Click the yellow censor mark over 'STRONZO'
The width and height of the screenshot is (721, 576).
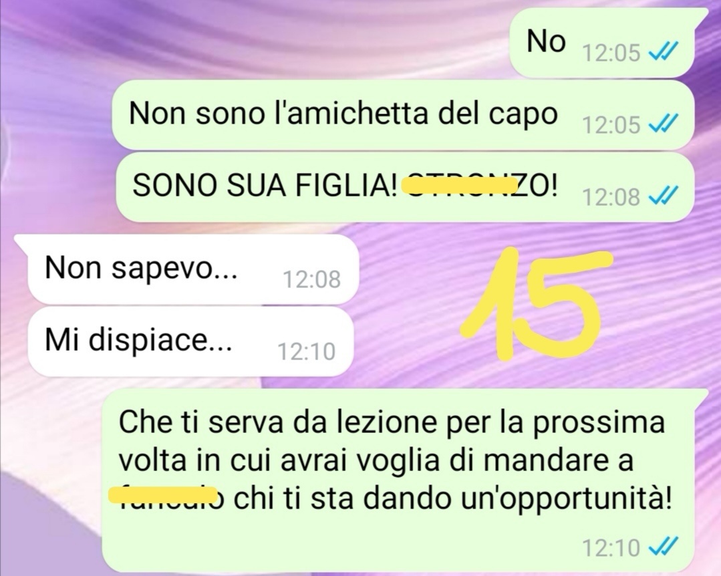click(x=460, y=185)
